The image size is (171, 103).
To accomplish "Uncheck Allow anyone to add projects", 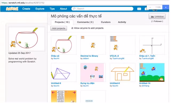I will point(72,28).
